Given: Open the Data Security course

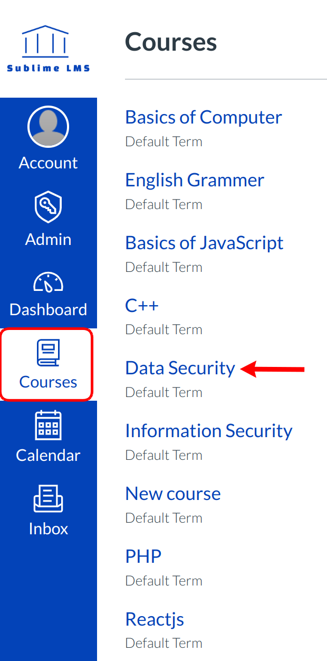Looking at the screenshot, I should click(180, 368).
